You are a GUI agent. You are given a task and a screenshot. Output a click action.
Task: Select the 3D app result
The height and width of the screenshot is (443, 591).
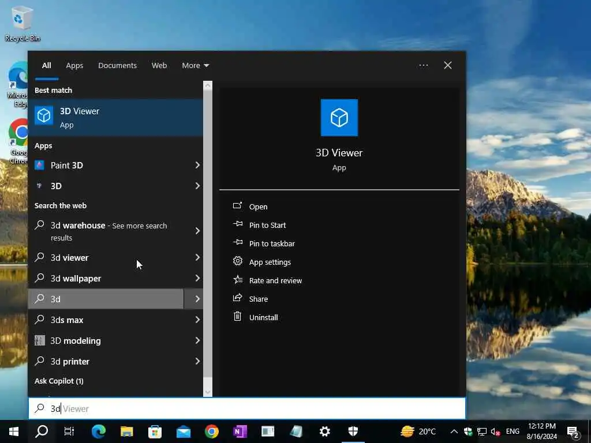tap(109, 186)
